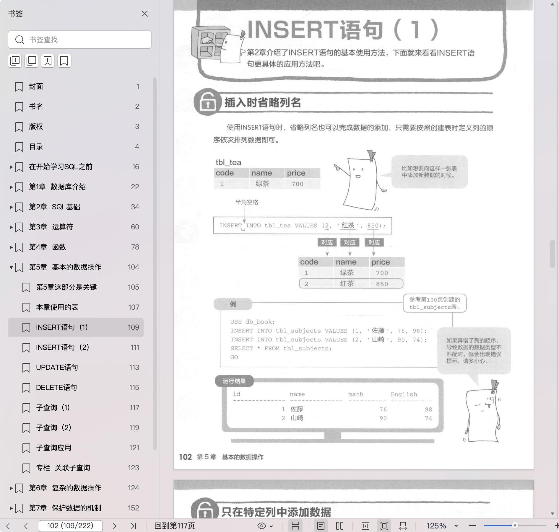Expand the 第6章 复杂的数据操作 bookmark
559x532 pixels.
pos(11,488)
